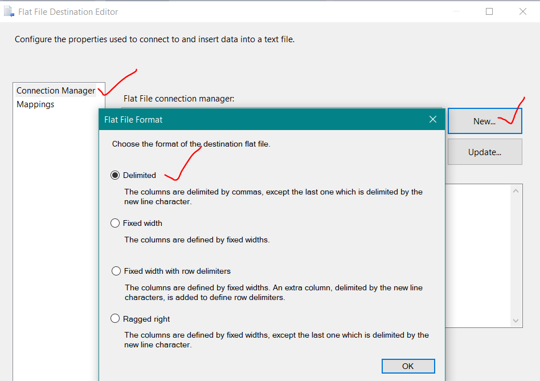
Task: Click the Flat File Format dialog title bar
Action: pyautogui.click(x=256, y=119)
